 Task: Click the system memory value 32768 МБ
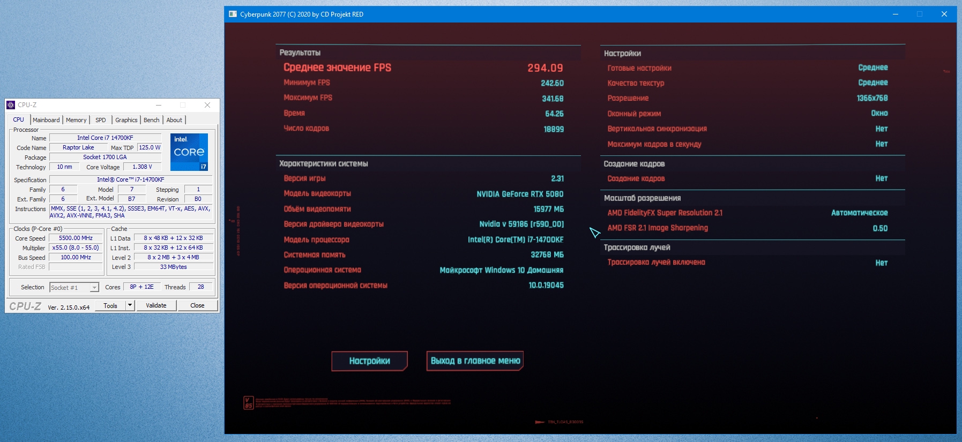[547, 254]
